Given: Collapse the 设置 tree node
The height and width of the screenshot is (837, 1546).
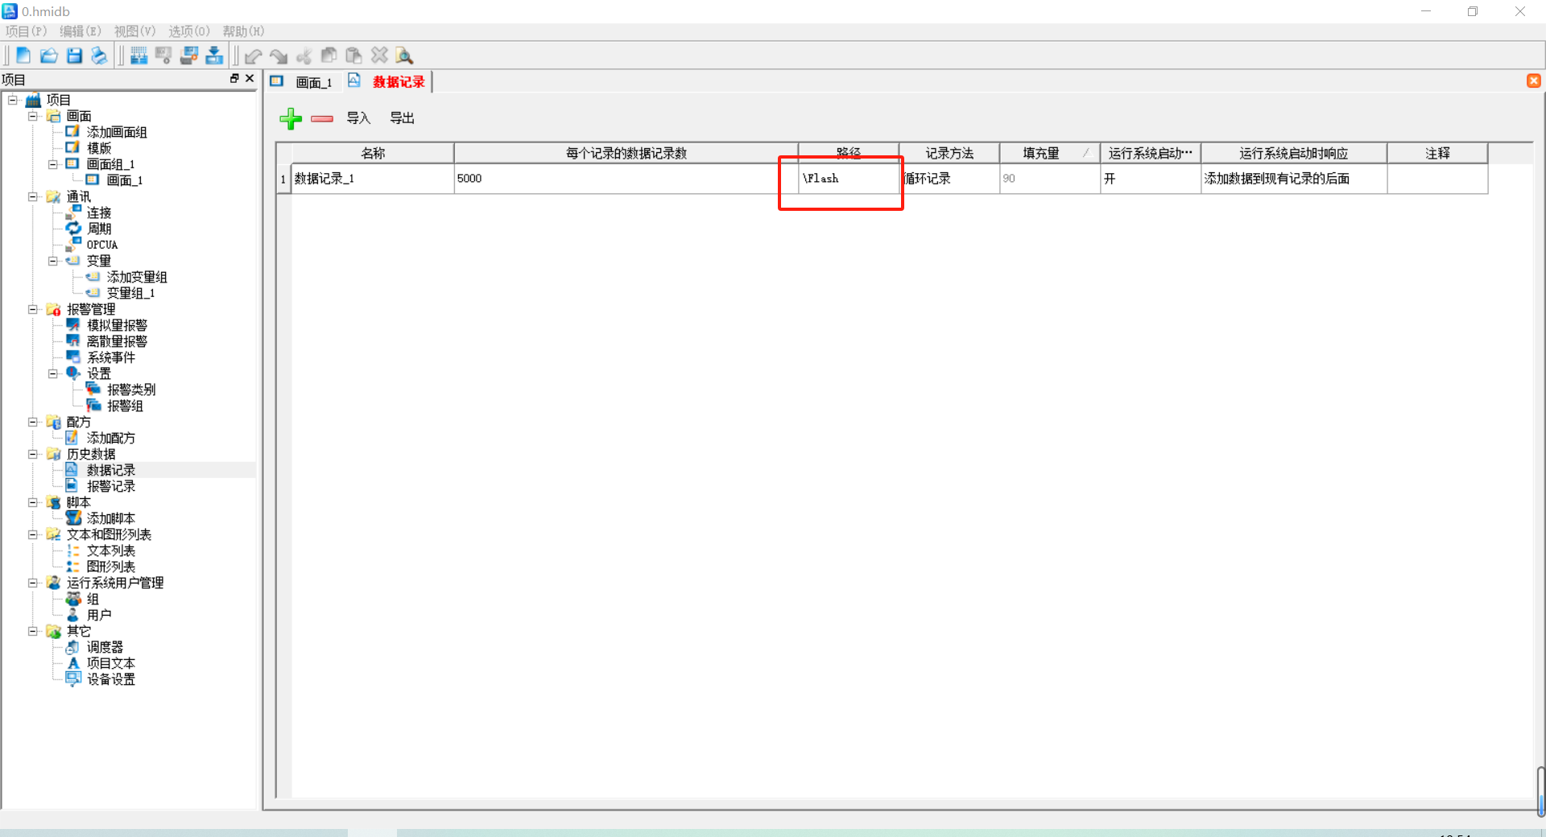Looking at the screenshot, I should click(53, 373).
